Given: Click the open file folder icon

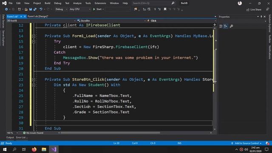Looking at the screenshot, I should point(26,9).
